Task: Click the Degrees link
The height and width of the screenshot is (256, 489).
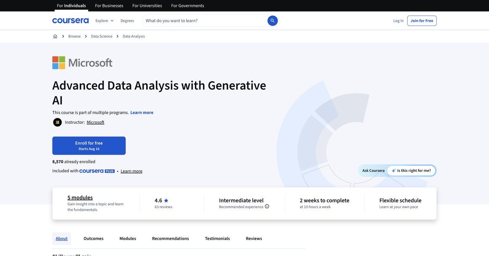Action: [x=127, y=21]
